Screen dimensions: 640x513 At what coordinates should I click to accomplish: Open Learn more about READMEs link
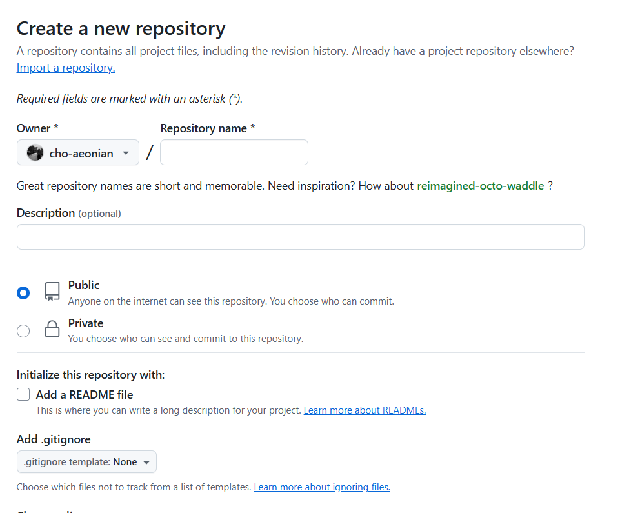pos(365,410)
